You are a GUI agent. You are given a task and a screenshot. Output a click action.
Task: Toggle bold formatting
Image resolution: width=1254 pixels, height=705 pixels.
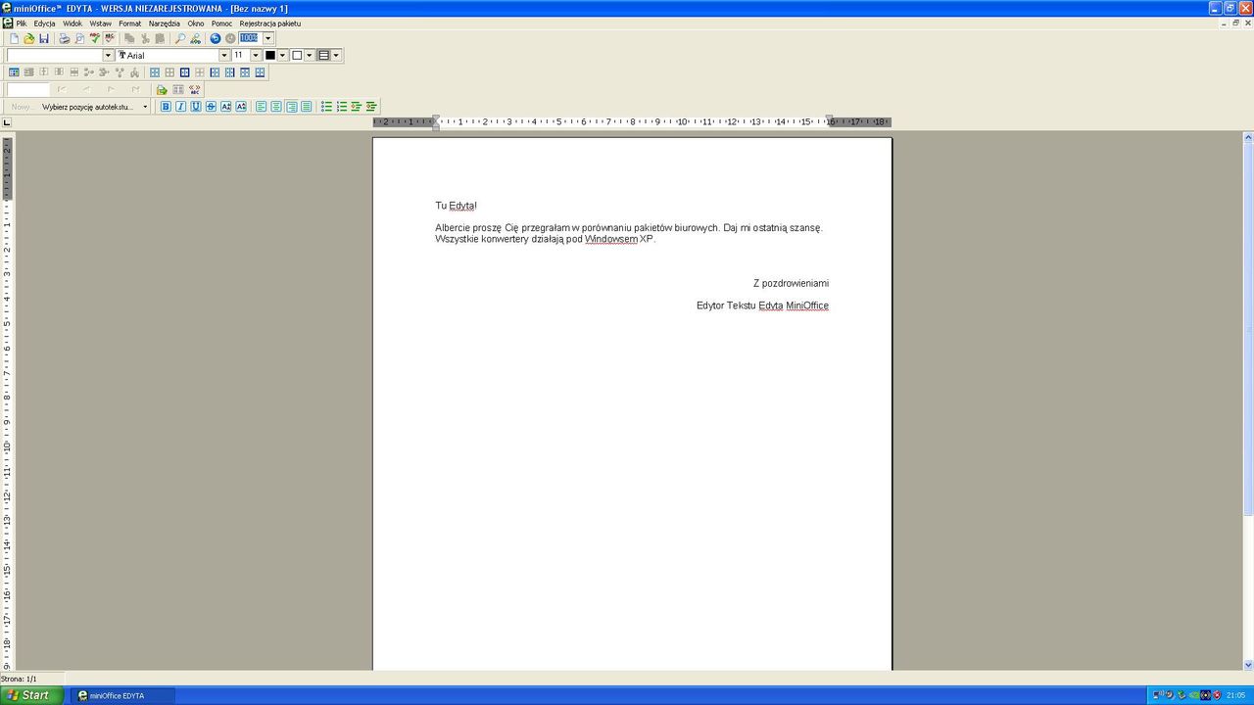click(x=166, y=107)
